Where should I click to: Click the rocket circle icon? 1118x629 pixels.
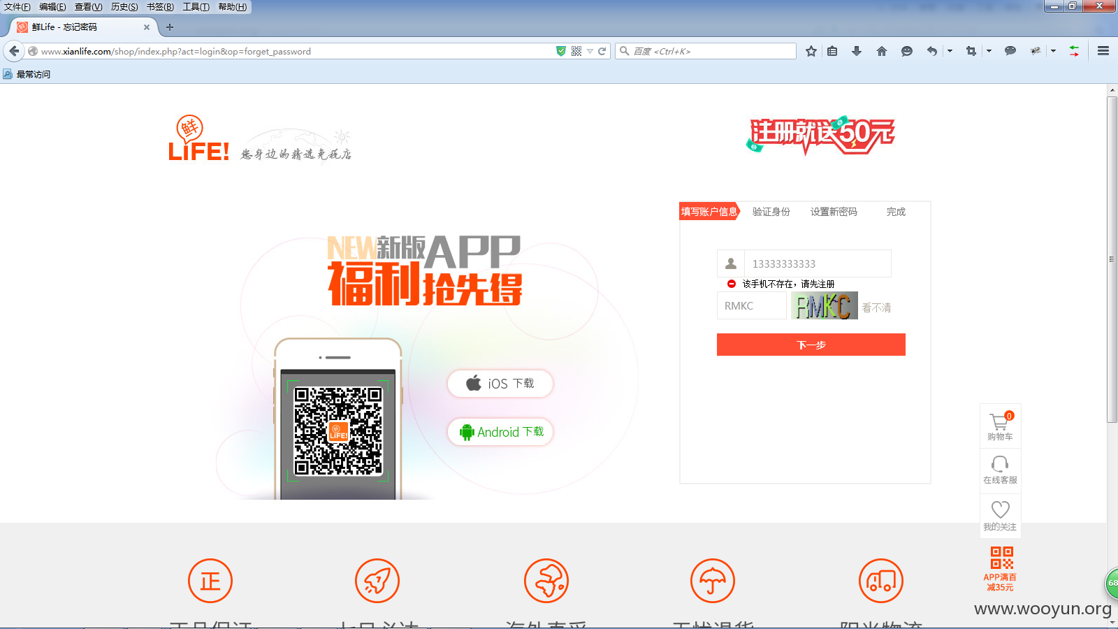coord(377,581)
